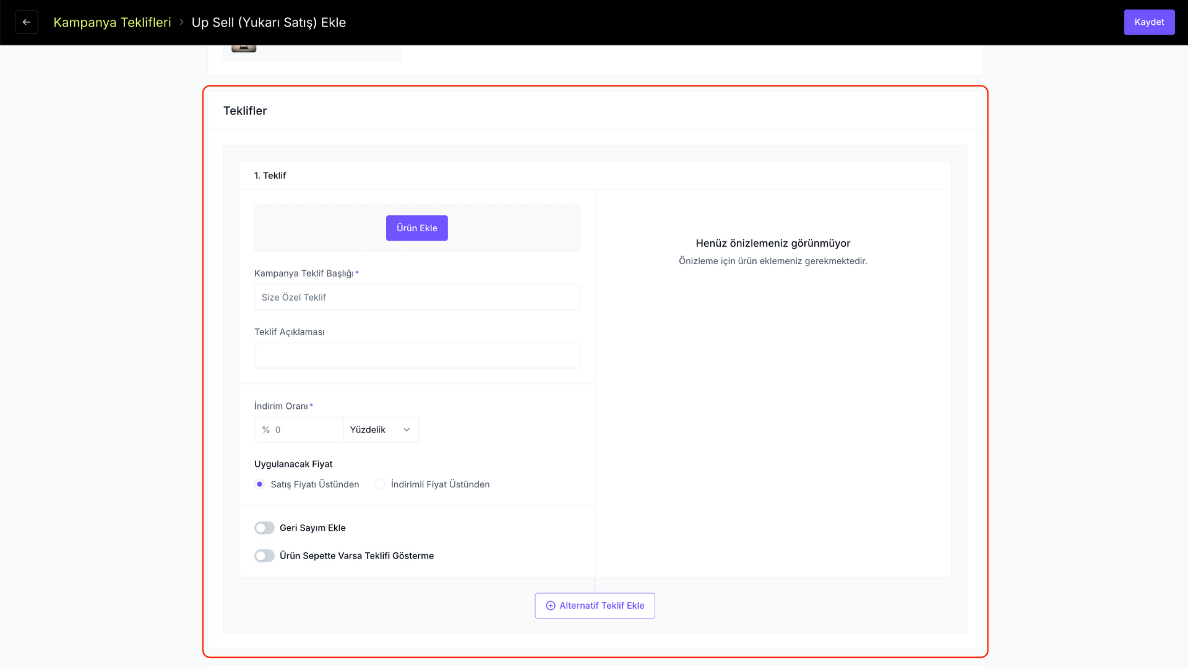Image resolution: width=1188 pixels, height=668 pixels.
Task: Click Alternatif Teklif Ekle button
Action: point(595,606)
